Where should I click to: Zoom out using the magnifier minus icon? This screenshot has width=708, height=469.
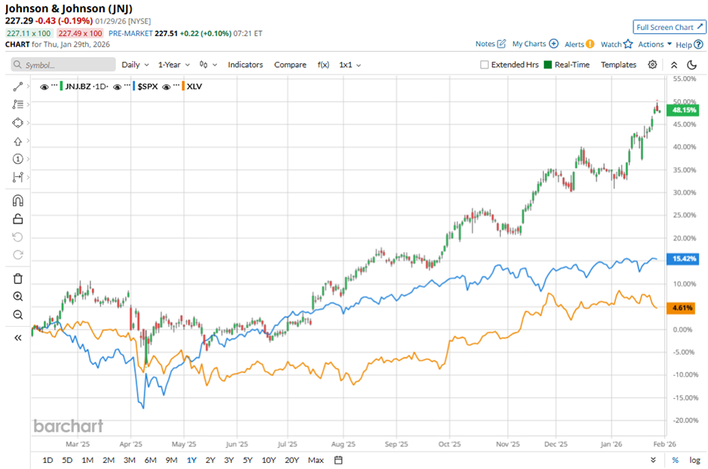18,315
